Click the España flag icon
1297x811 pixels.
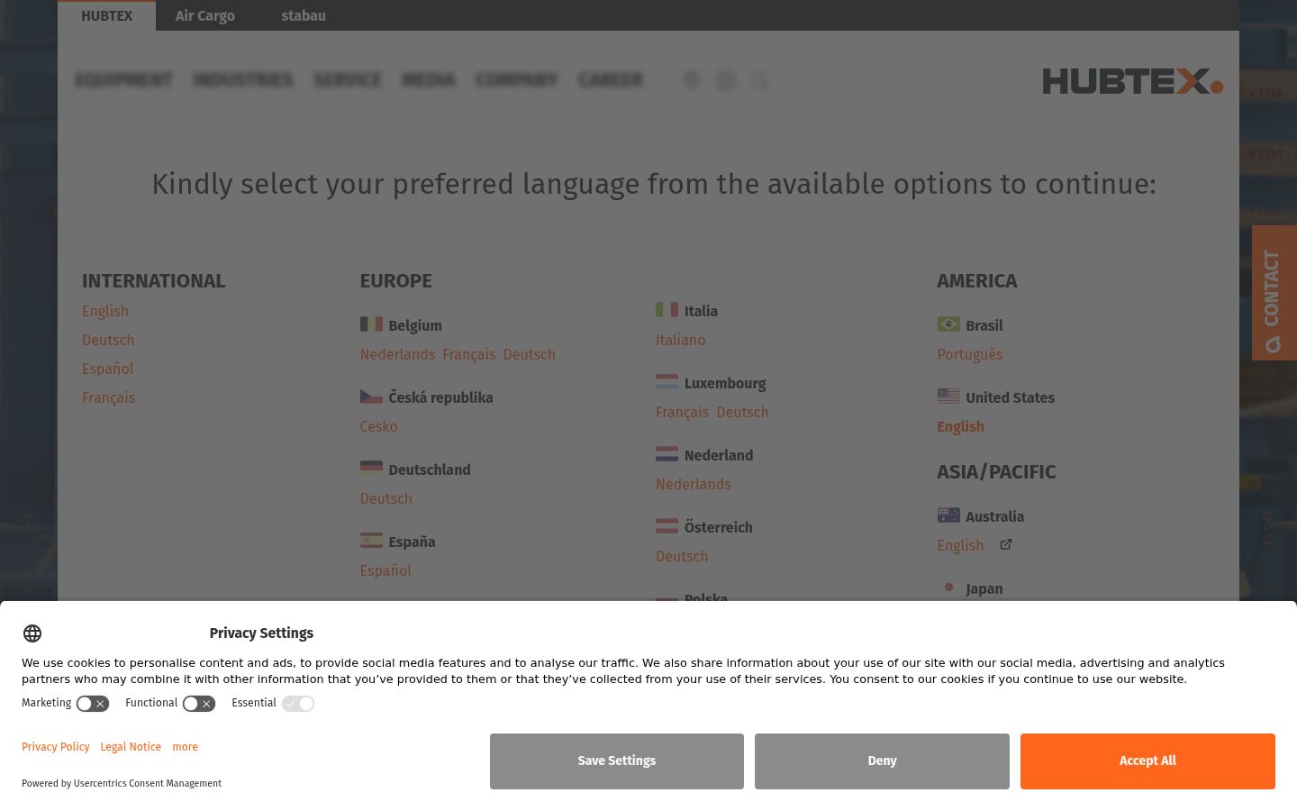pyautogui.click(x=371, y=540)
